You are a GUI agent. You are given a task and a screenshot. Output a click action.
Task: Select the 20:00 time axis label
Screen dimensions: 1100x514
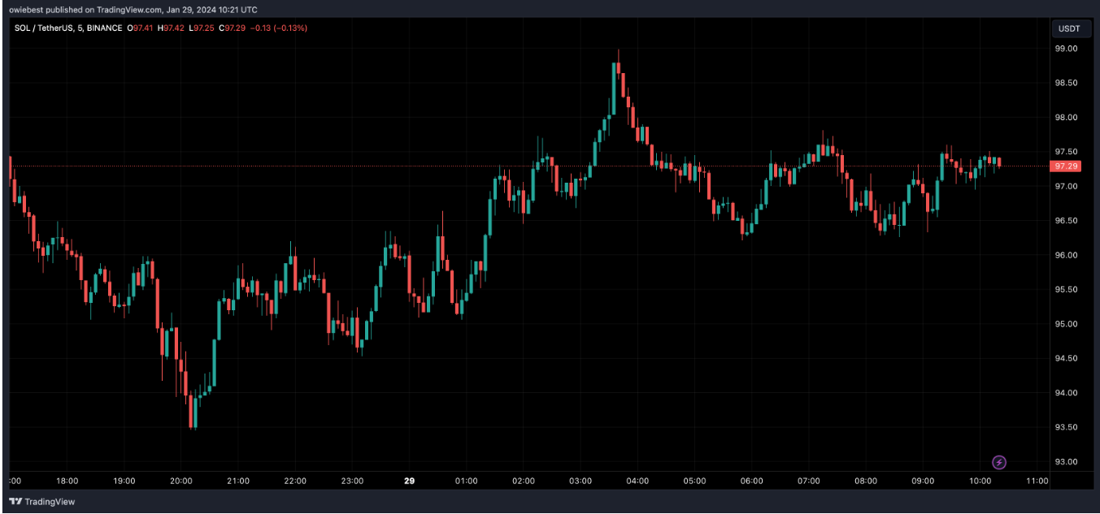pos(180,481)
